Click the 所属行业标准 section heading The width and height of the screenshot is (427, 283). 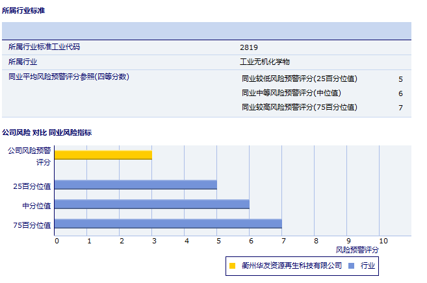pyautogui.click(x=24, y=11)
